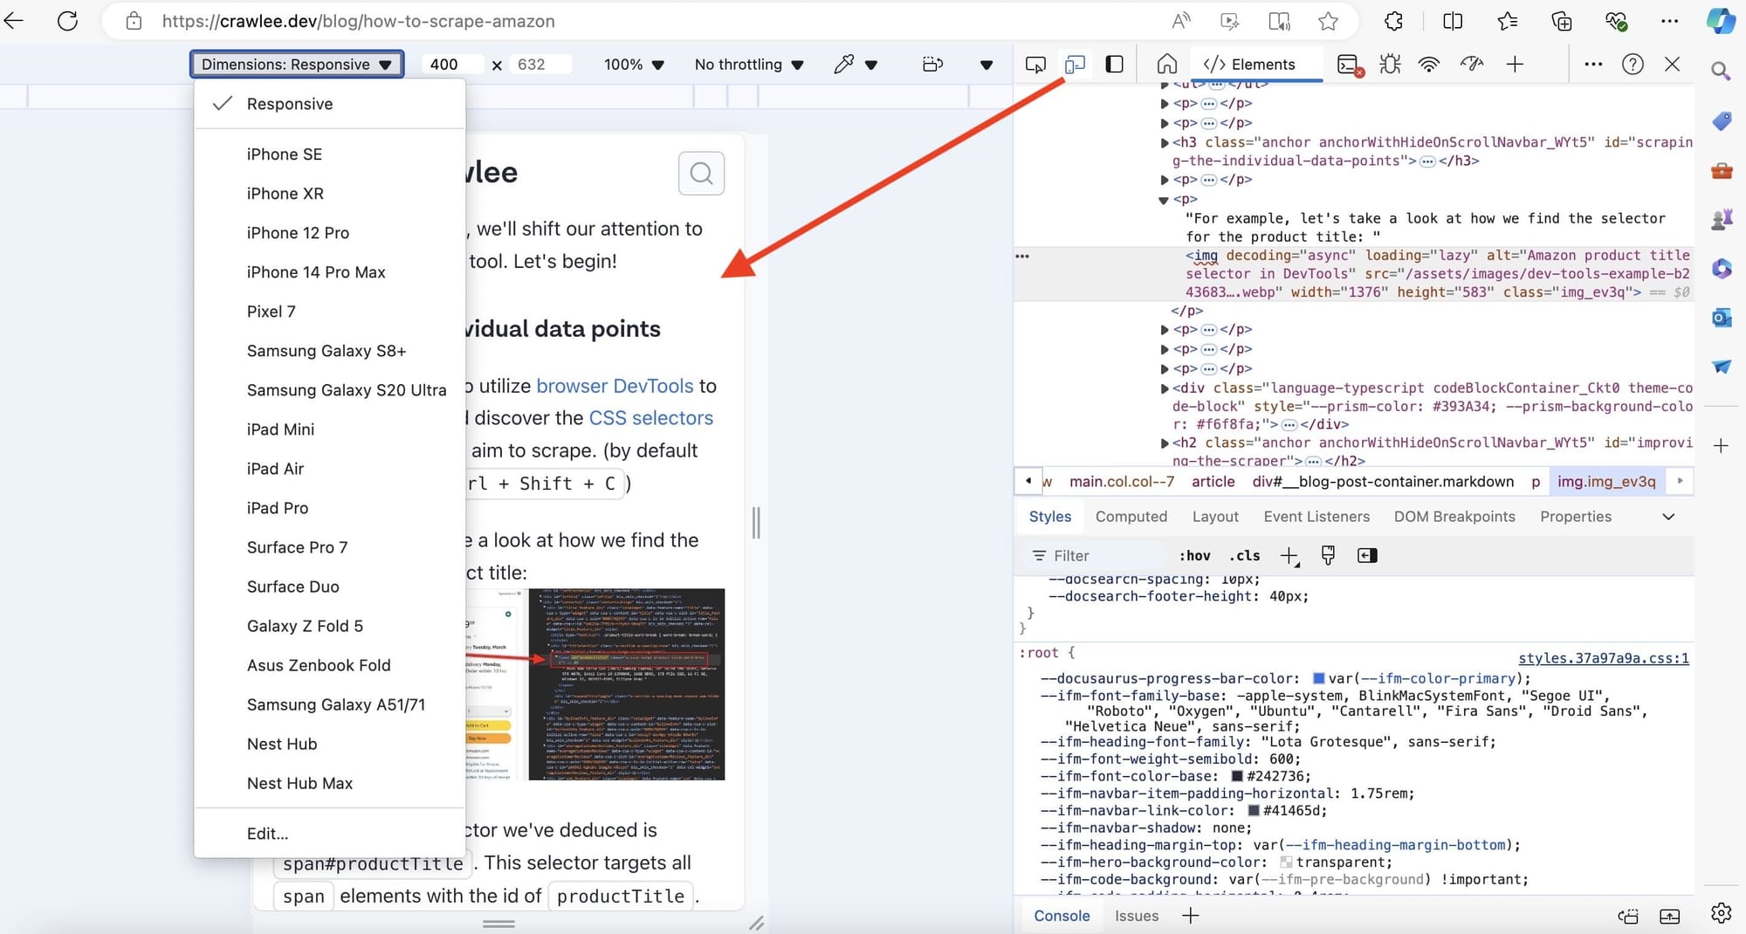This screenshot has width=1746, height=934.
Task: Open the Console drawer icon
Action: (1349, 64)
